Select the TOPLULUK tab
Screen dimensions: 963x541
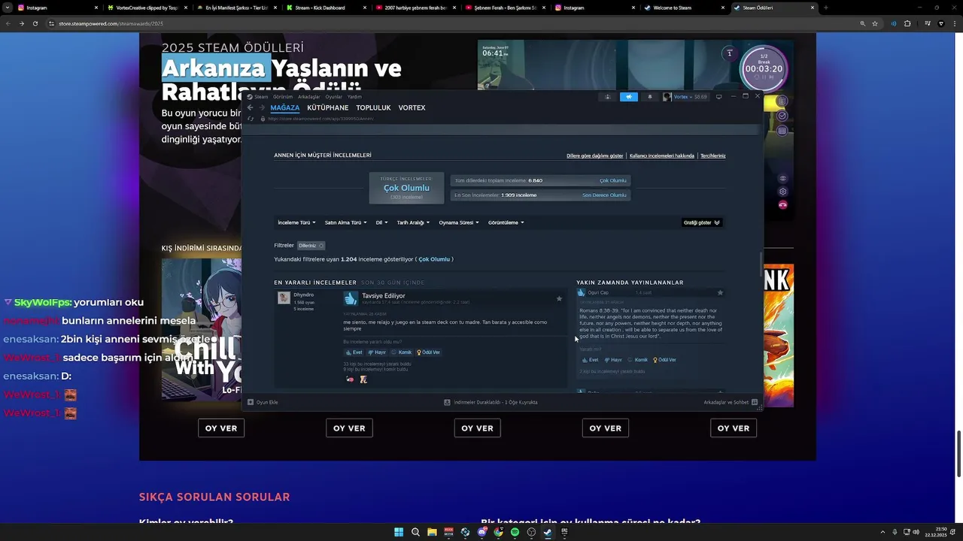click(x=373, y=107)
